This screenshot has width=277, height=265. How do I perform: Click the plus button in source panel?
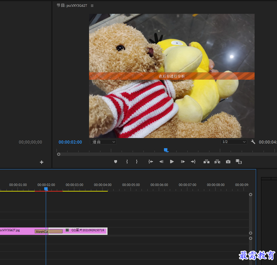coord(41,162)
